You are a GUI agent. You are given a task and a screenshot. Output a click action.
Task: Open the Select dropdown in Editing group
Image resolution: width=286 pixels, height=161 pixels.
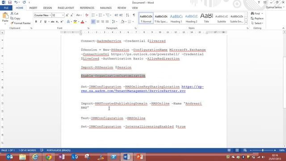tap(257, 23)
